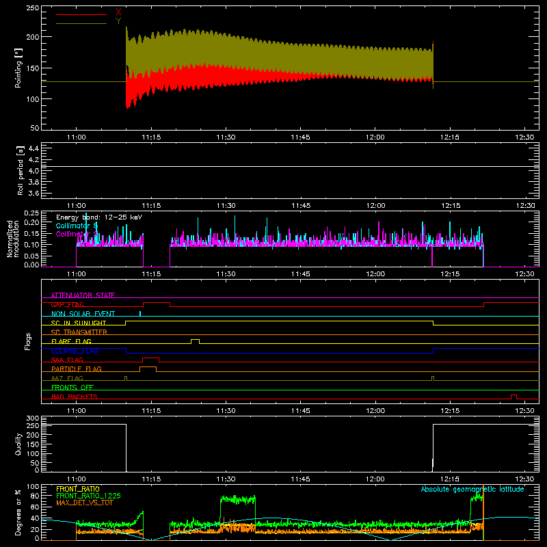This screenshot has width=547, height=547.
Task: Click "12:00" time label under Roll period panel
Action: coord(375,206)
